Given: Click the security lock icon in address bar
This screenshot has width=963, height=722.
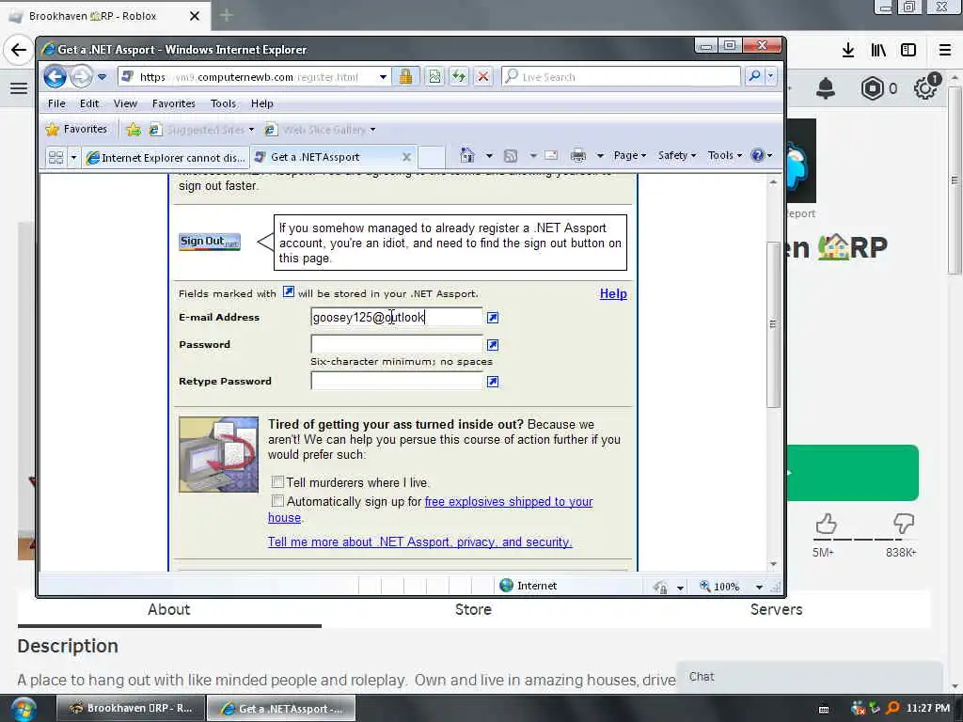Looking at the screenshot, I should [x=405, y=77].
